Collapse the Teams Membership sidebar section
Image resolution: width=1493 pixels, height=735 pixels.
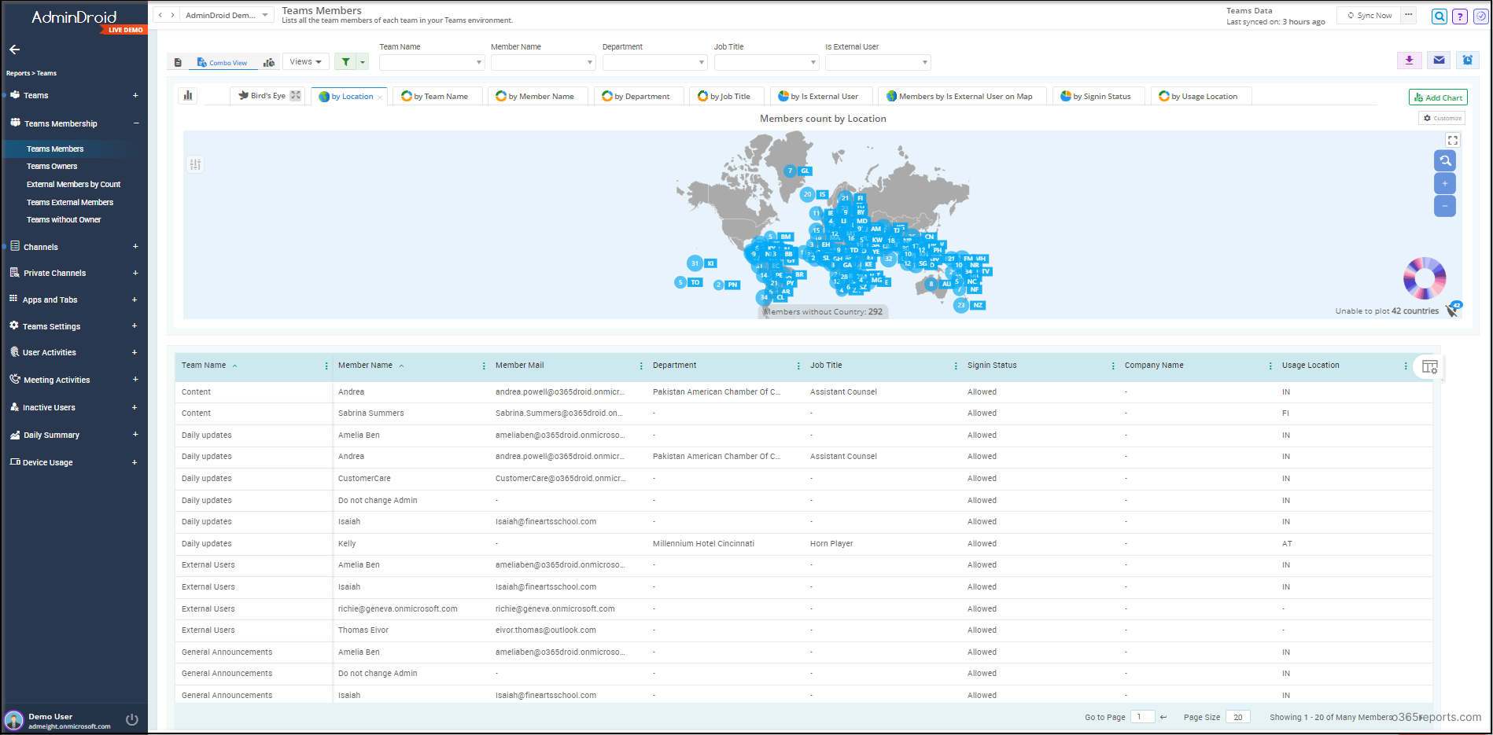pos(135,123)
